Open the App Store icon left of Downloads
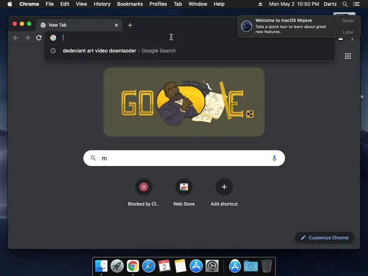 pos(235,266)
